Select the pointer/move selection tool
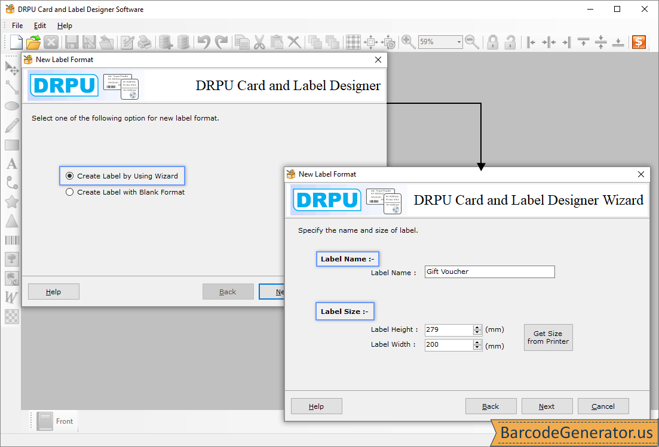The height and width of the screenshot is (447, 659). (x=12, y=67)
